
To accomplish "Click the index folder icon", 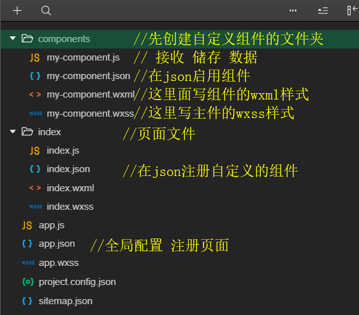I will click(27, 131).
